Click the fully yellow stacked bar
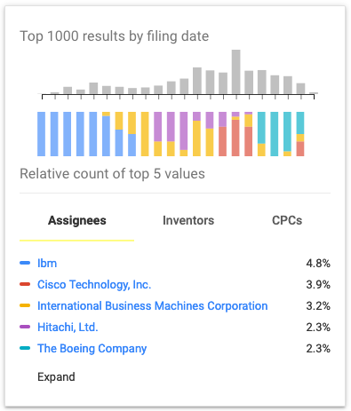This screenshot has height=411, width=351. click(x=145, y=134)
